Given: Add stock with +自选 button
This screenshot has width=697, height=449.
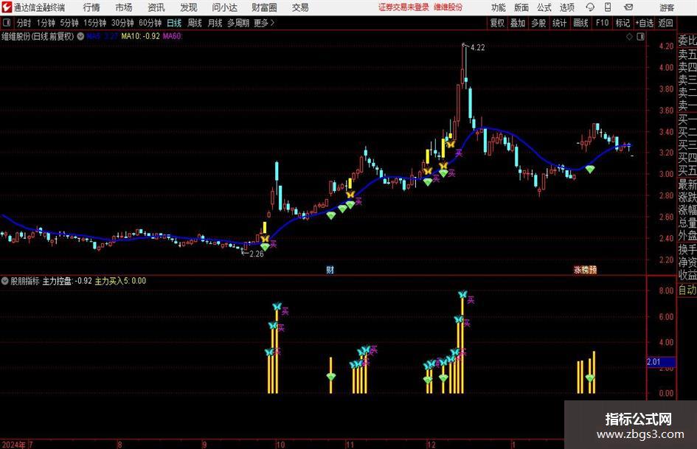Looking at the screenshot, I should 645,23.
